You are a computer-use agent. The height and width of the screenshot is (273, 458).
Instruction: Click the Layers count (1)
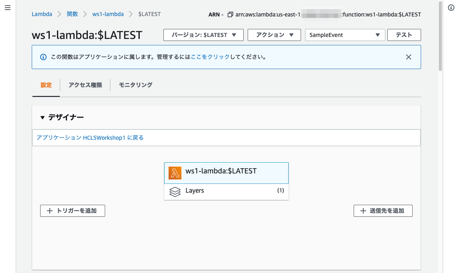click(x=281, y=191)
